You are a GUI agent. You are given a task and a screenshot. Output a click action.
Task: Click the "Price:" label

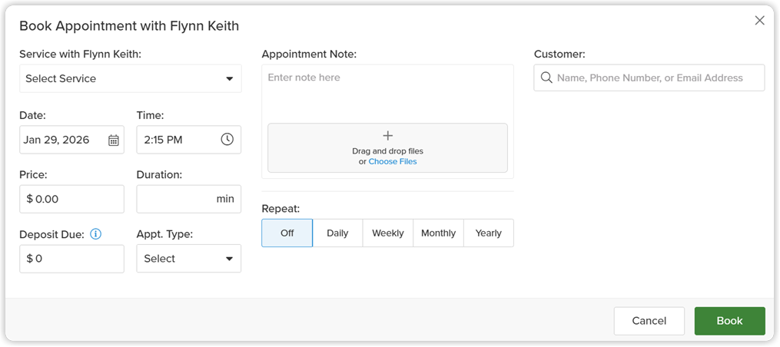pyautogui.click(x=33, y=174)
